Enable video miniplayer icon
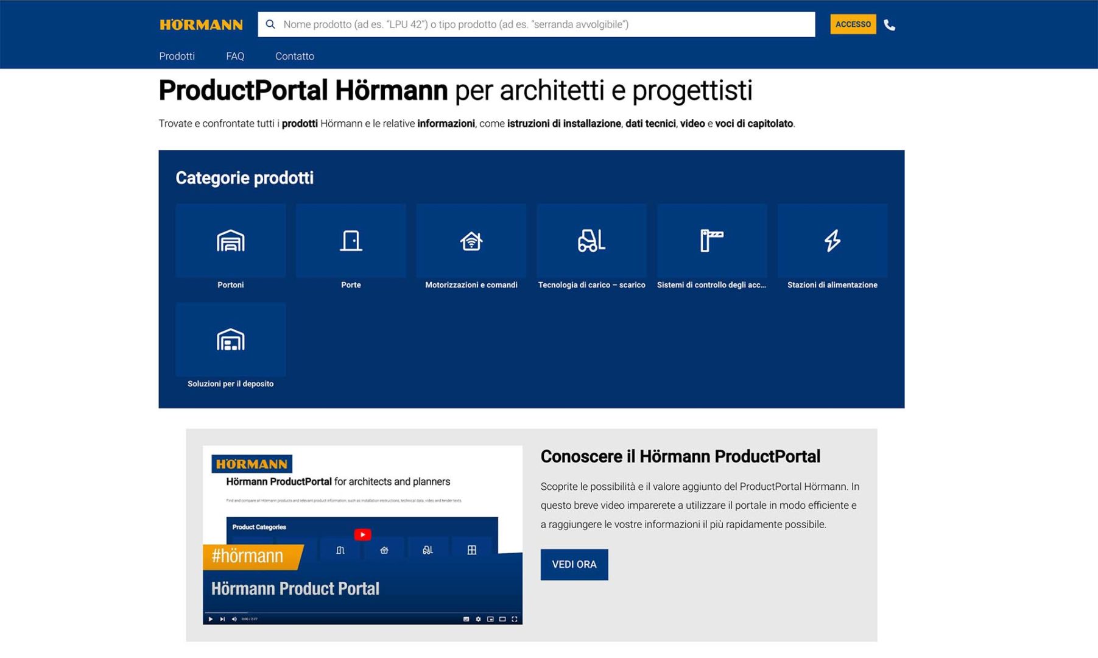Image resolution: width=1098 pixels, height=658 pixels. [x=490, y=619]
